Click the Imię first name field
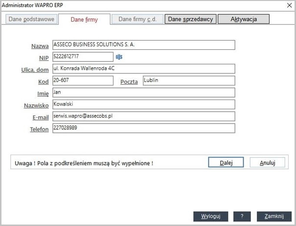 [143, 92]
